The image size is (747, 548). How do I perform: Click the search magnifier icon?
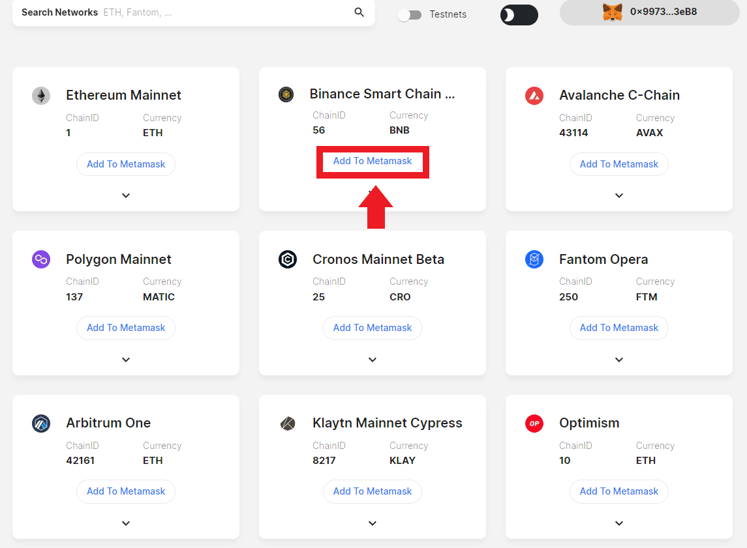(359, 12)
